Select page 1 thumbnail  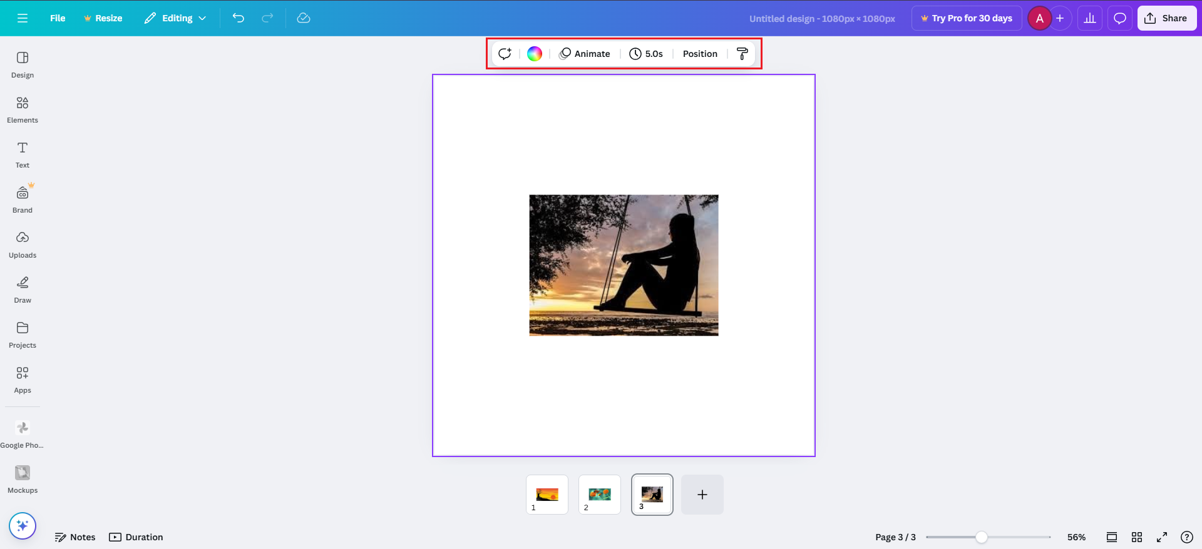coord(547,495)
